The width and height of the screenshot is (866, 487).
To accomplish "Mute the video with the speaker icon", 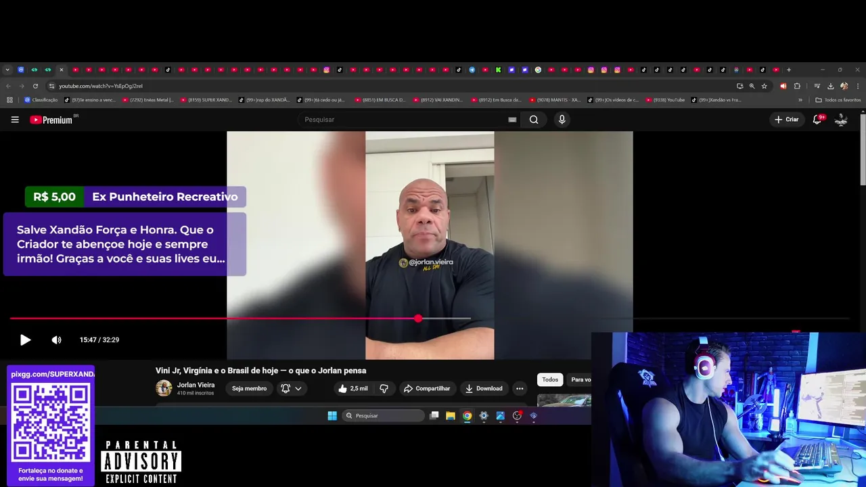I will (x=57, y=340).
